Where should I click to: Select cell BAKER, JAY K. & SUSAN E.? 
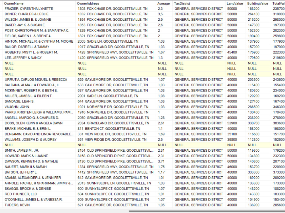pos(39,25)
